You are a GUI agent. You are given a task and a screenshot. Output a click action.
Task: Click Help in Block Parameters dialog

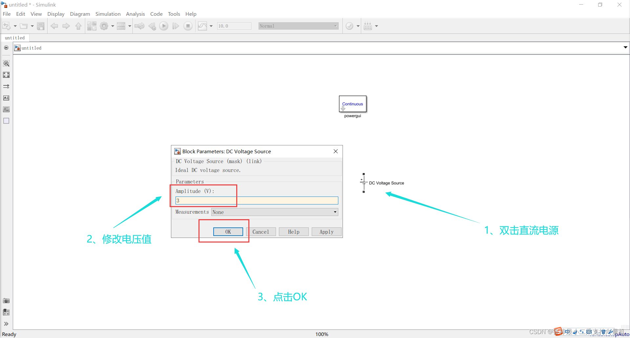(x=294, y=232)
